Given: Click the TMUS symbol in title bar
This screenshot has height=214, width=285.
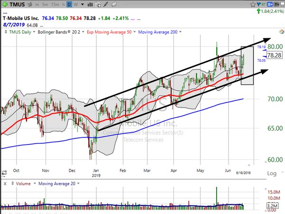Looking at the screenshot, I should (x=17, y=4).
